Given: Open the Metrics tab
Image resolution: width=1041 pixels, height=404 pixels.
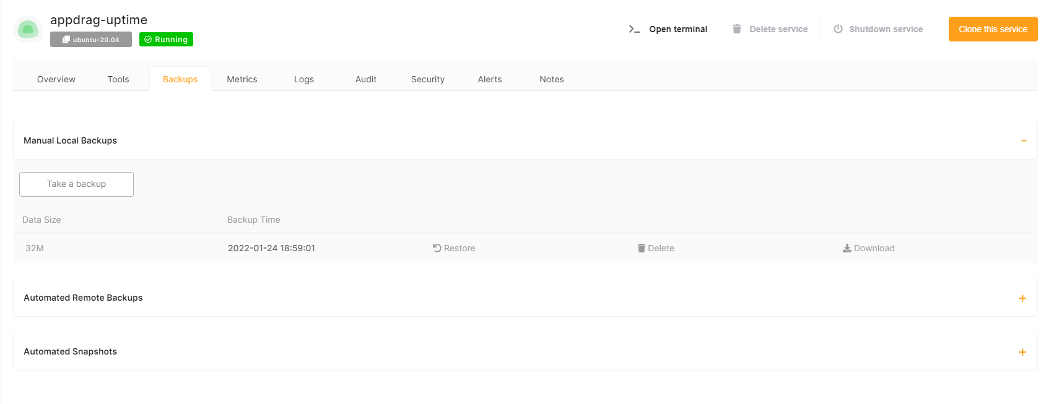Looking at the screenshot, I should [x=242, y=79].
